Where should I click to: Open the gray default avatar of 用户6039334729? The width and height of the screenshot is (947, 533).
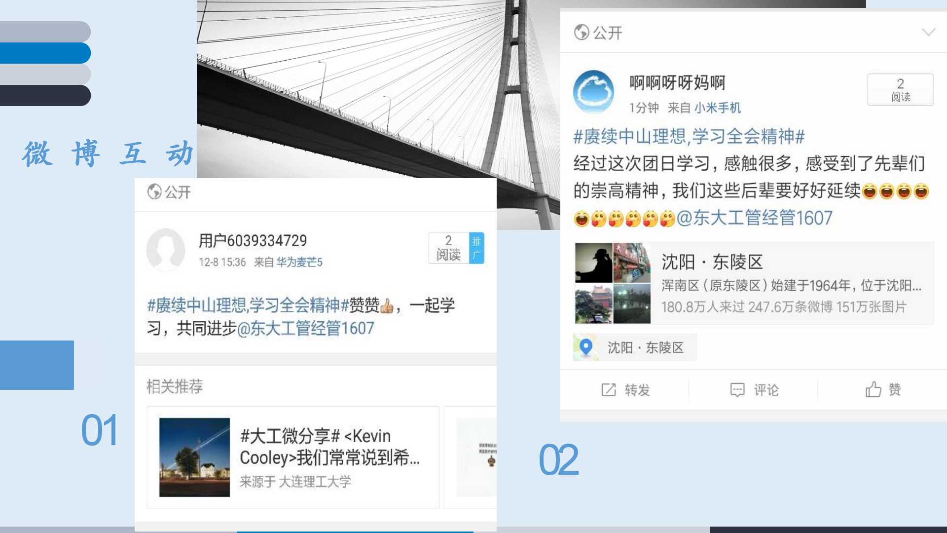tap(166, 249)
